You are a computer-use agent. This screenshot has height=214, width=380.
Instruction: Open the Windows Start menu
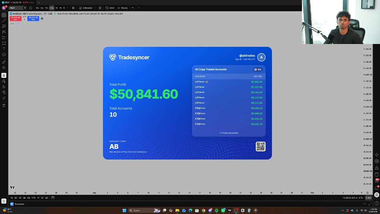tap(124, 210)
